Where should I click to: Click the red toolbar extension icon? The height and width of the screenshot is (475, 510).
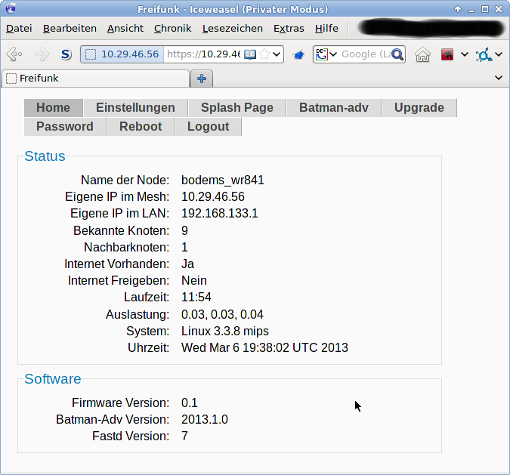point(447,54)
